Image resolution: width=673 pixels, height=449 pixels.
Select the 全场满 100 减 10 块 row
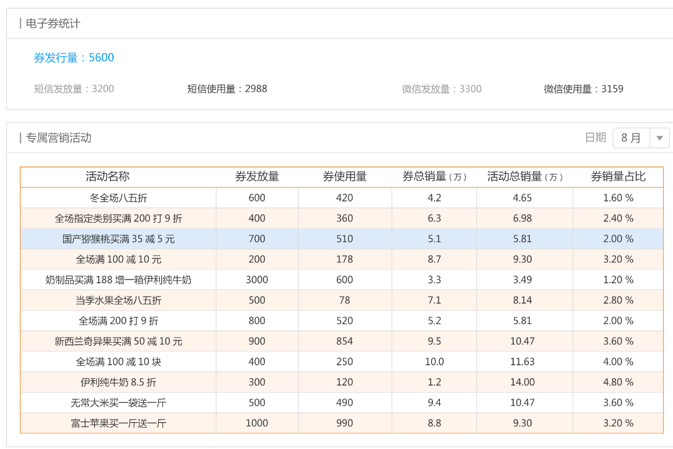[342, 362]
